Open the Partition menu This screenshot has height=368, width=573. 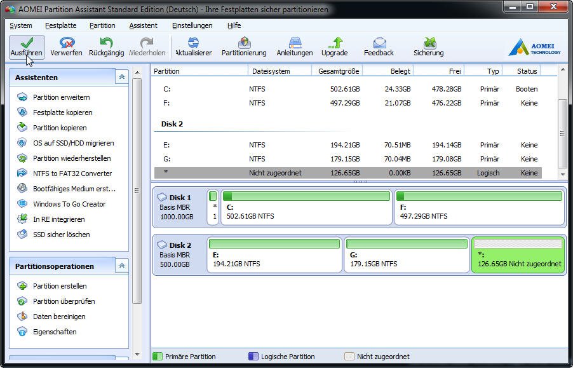(102, 25)
